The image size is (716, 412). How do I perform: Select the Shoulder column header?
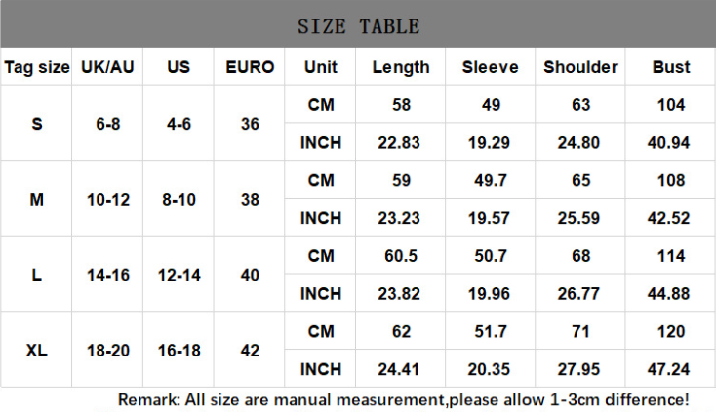pos(580,67)
